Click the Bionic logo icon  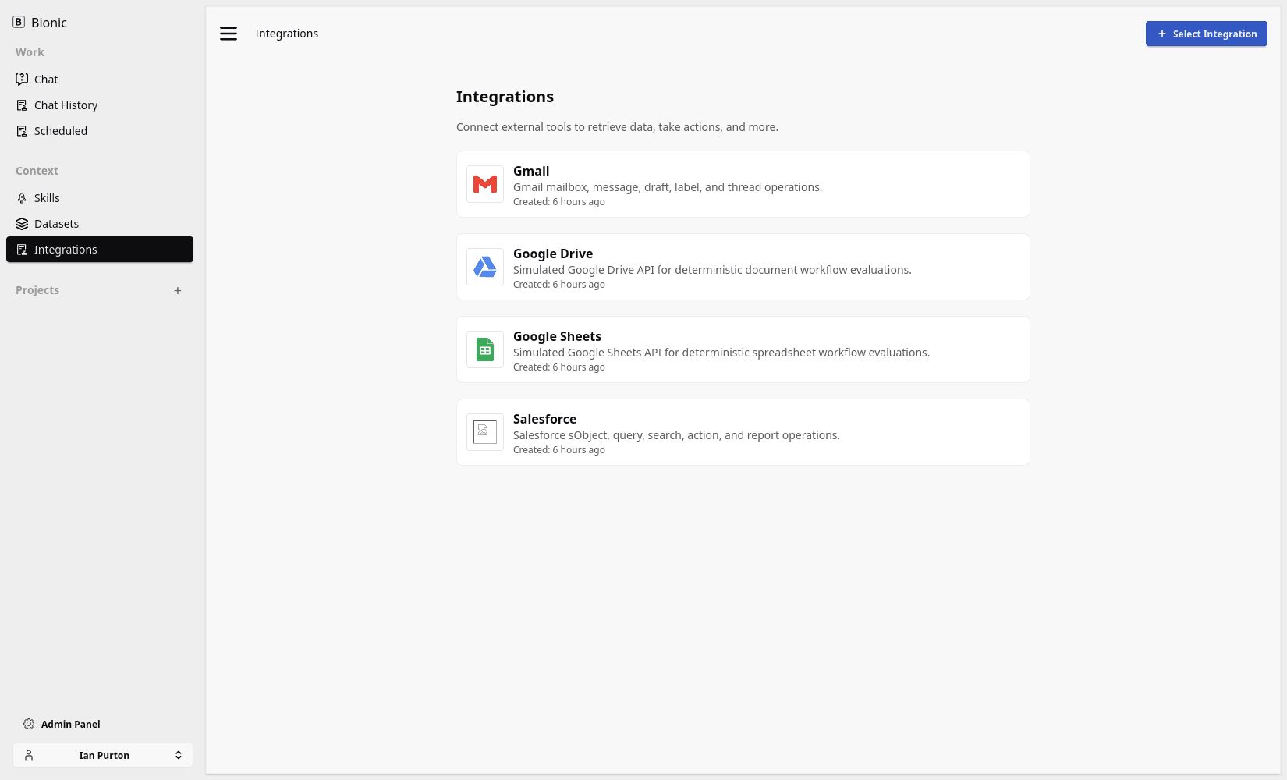19,22
